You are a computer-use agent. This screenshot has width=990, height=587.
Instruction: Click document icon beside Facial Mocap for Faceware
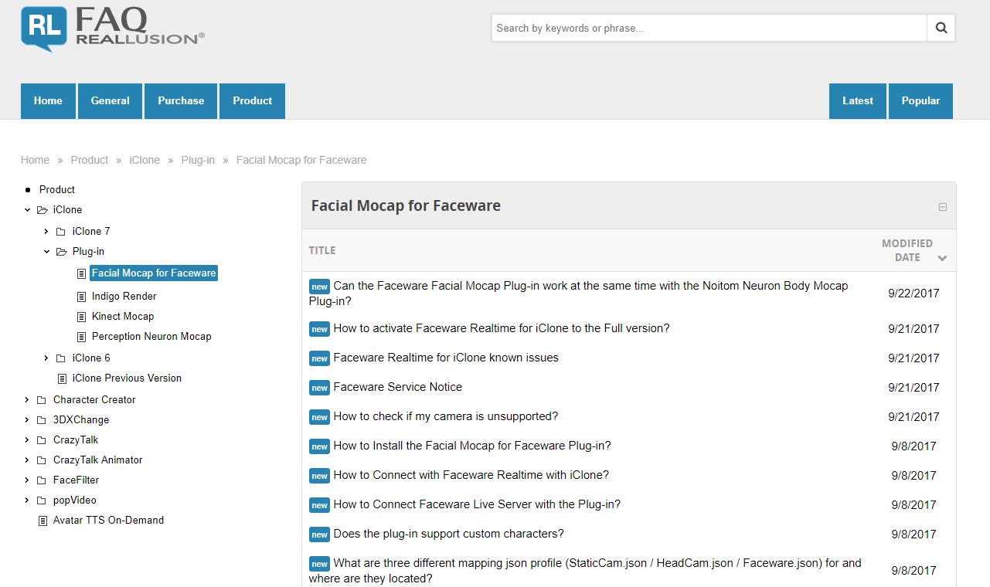(x=81, y=273)
